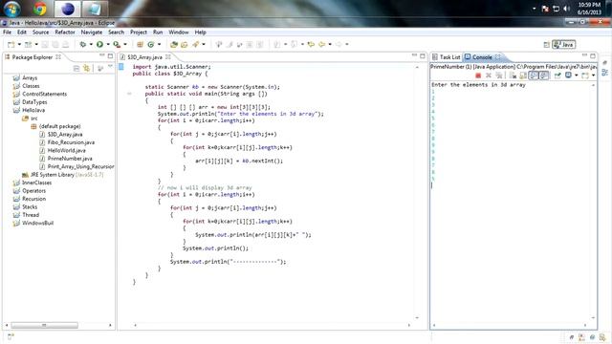
Task: Click the Previous Annotation toolbar icon
Action: point(295,45)
